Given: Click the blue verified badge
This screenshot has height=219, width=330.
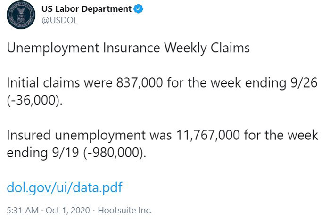Looking at the screenshot, I should tap(139, 9).
